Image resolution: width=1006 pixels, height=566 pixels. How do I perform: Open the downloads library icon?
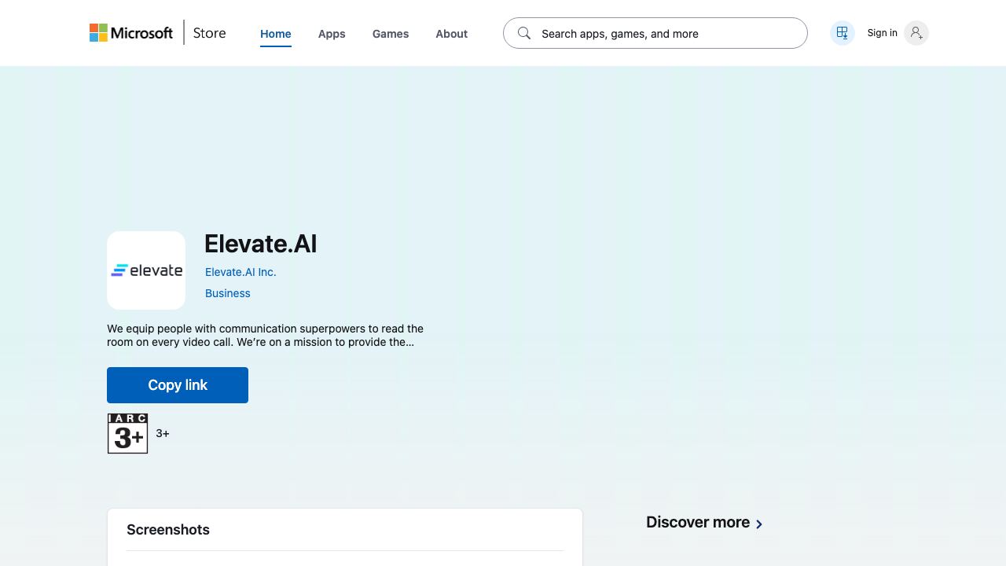pyautogui.click(x=843, y=33)
